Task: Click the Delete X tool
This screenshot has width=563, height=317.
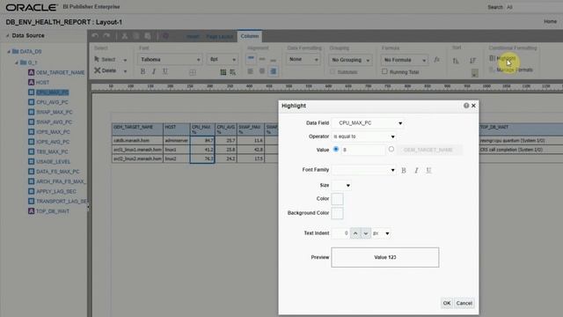Action: (106, 70)
